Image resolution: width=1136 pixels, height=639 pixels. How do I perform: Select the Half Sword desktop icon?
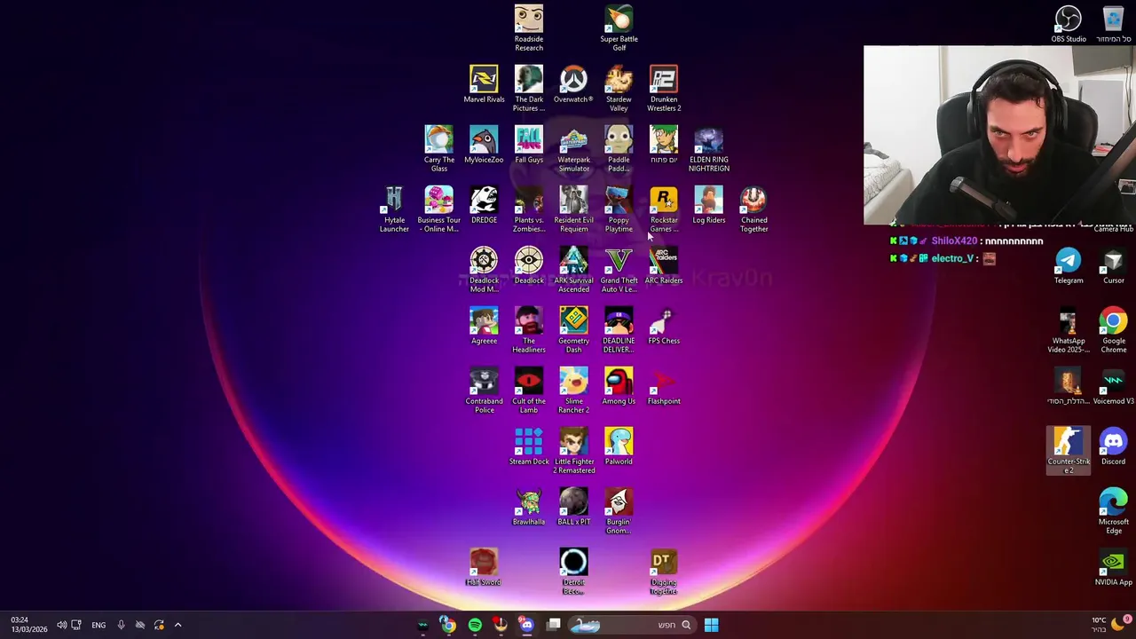point(484,567)
